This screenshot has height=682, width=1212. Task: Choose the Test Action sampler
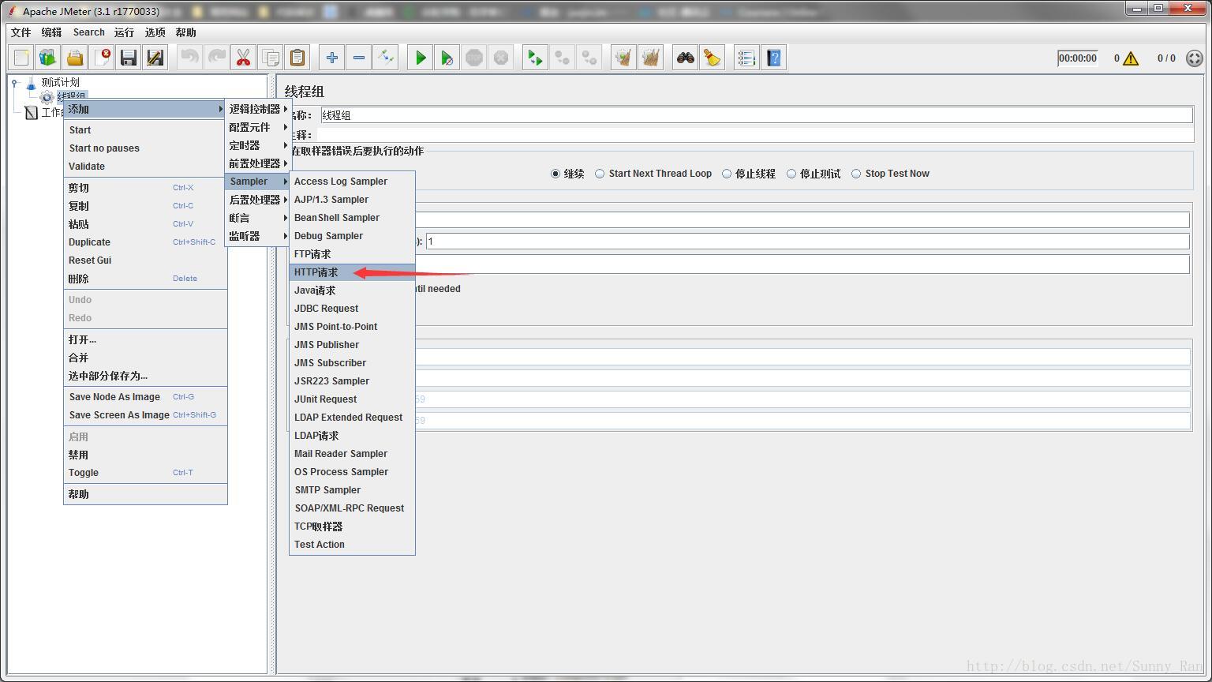point(352,545)
